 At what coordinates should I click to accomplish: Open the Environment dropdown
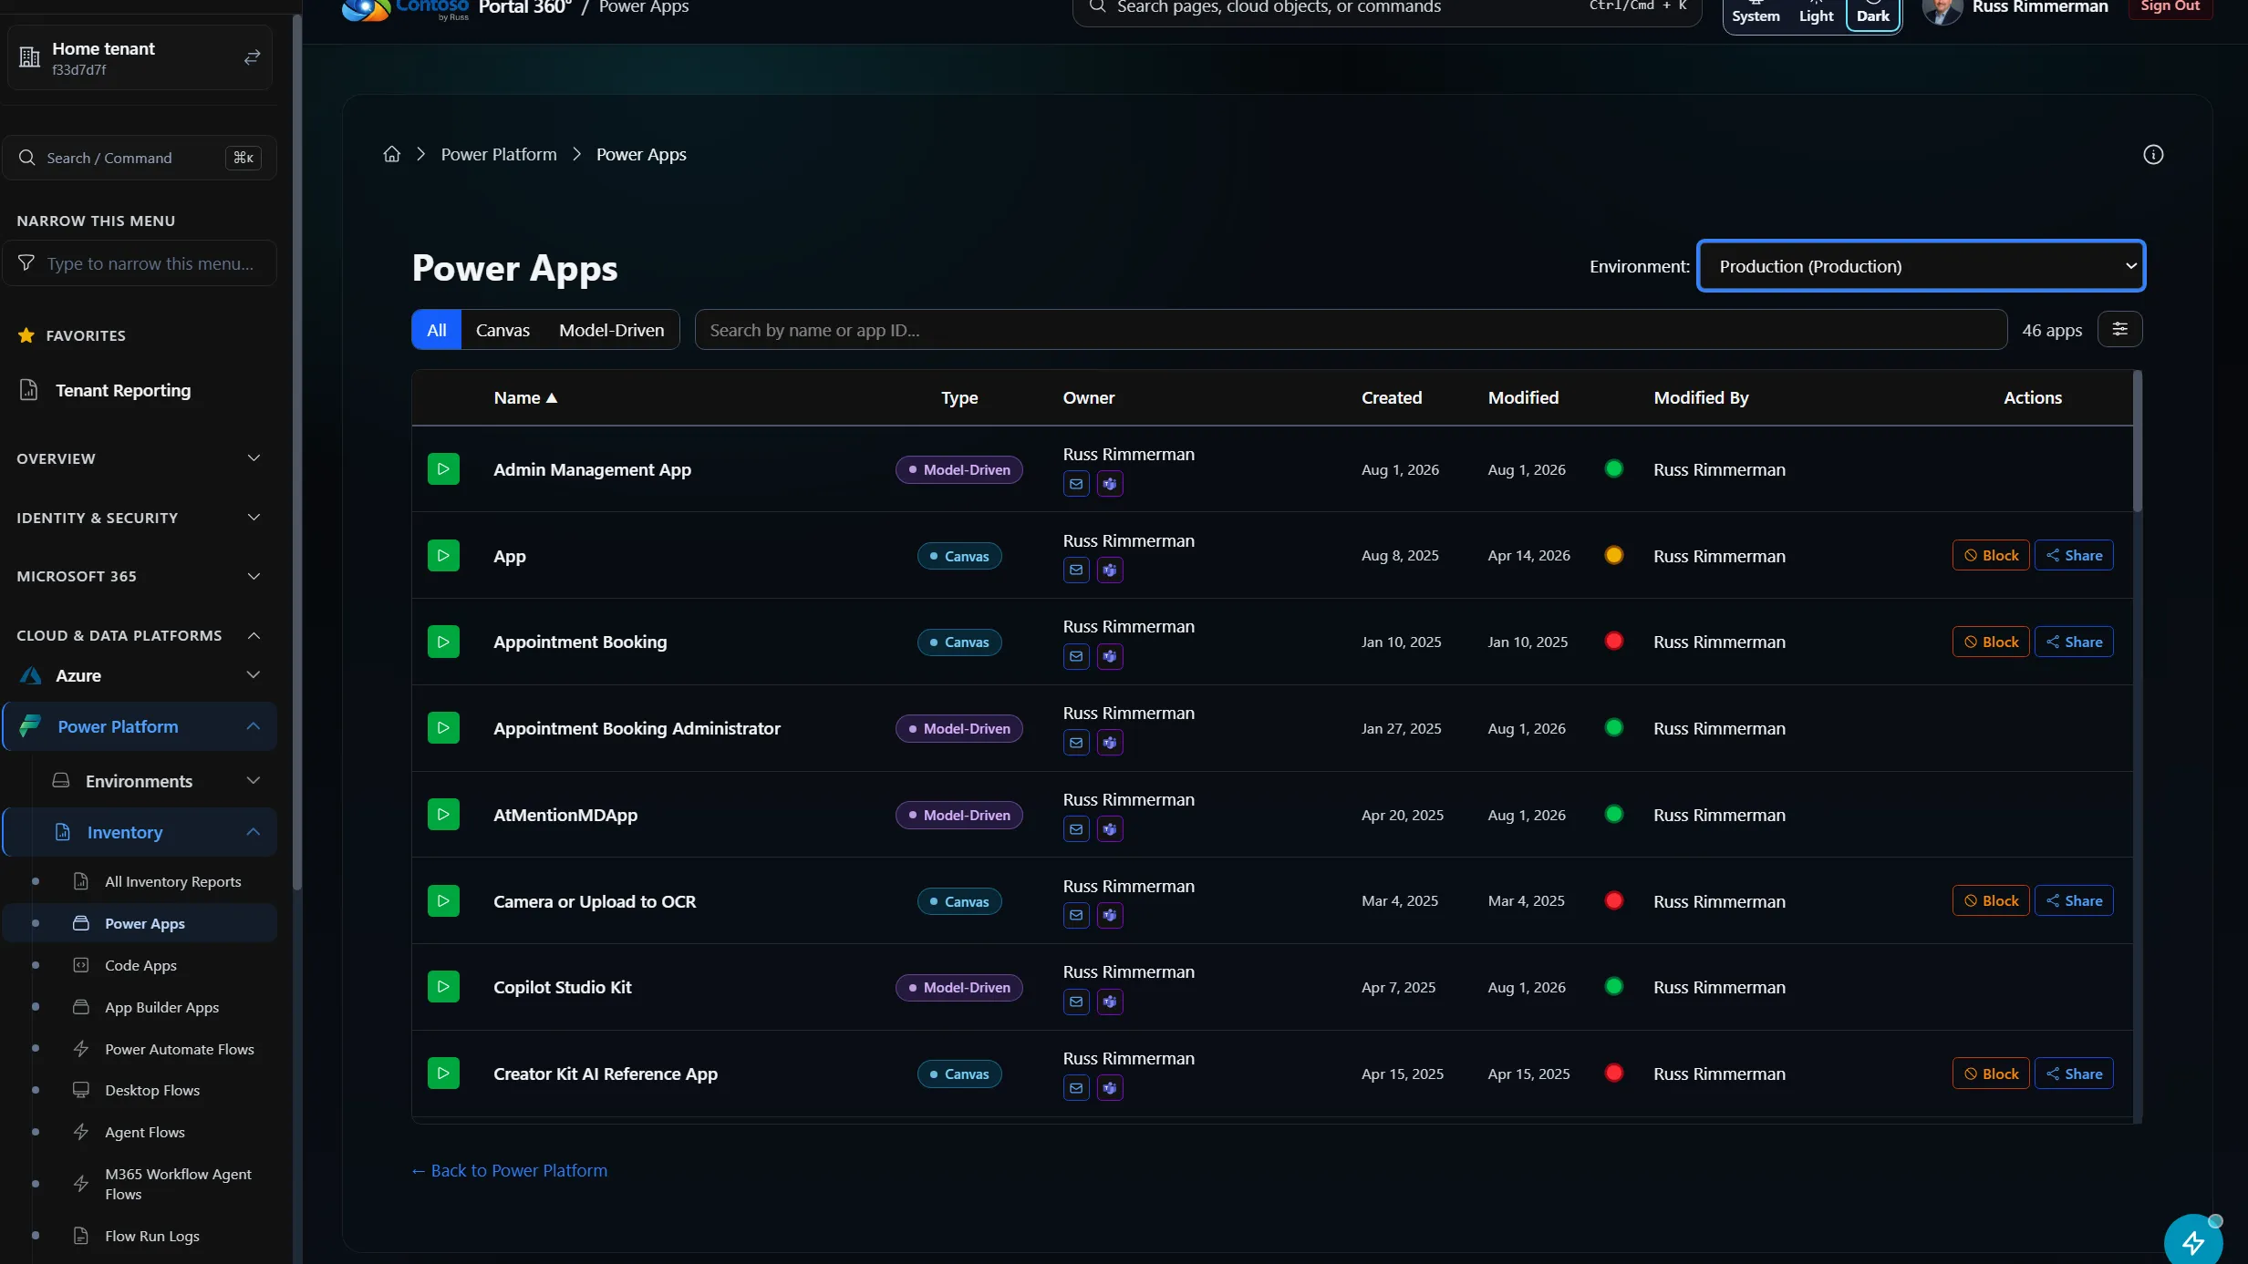point(1921,266)
